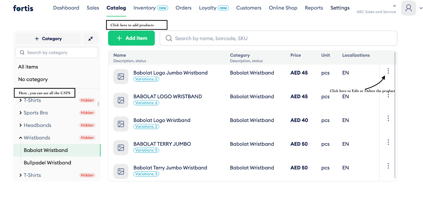
Task: Click the Price column header
Action: point(296,55)
